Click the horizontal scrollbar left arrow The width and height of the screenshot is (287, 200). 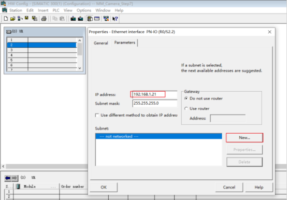point(3,166)
